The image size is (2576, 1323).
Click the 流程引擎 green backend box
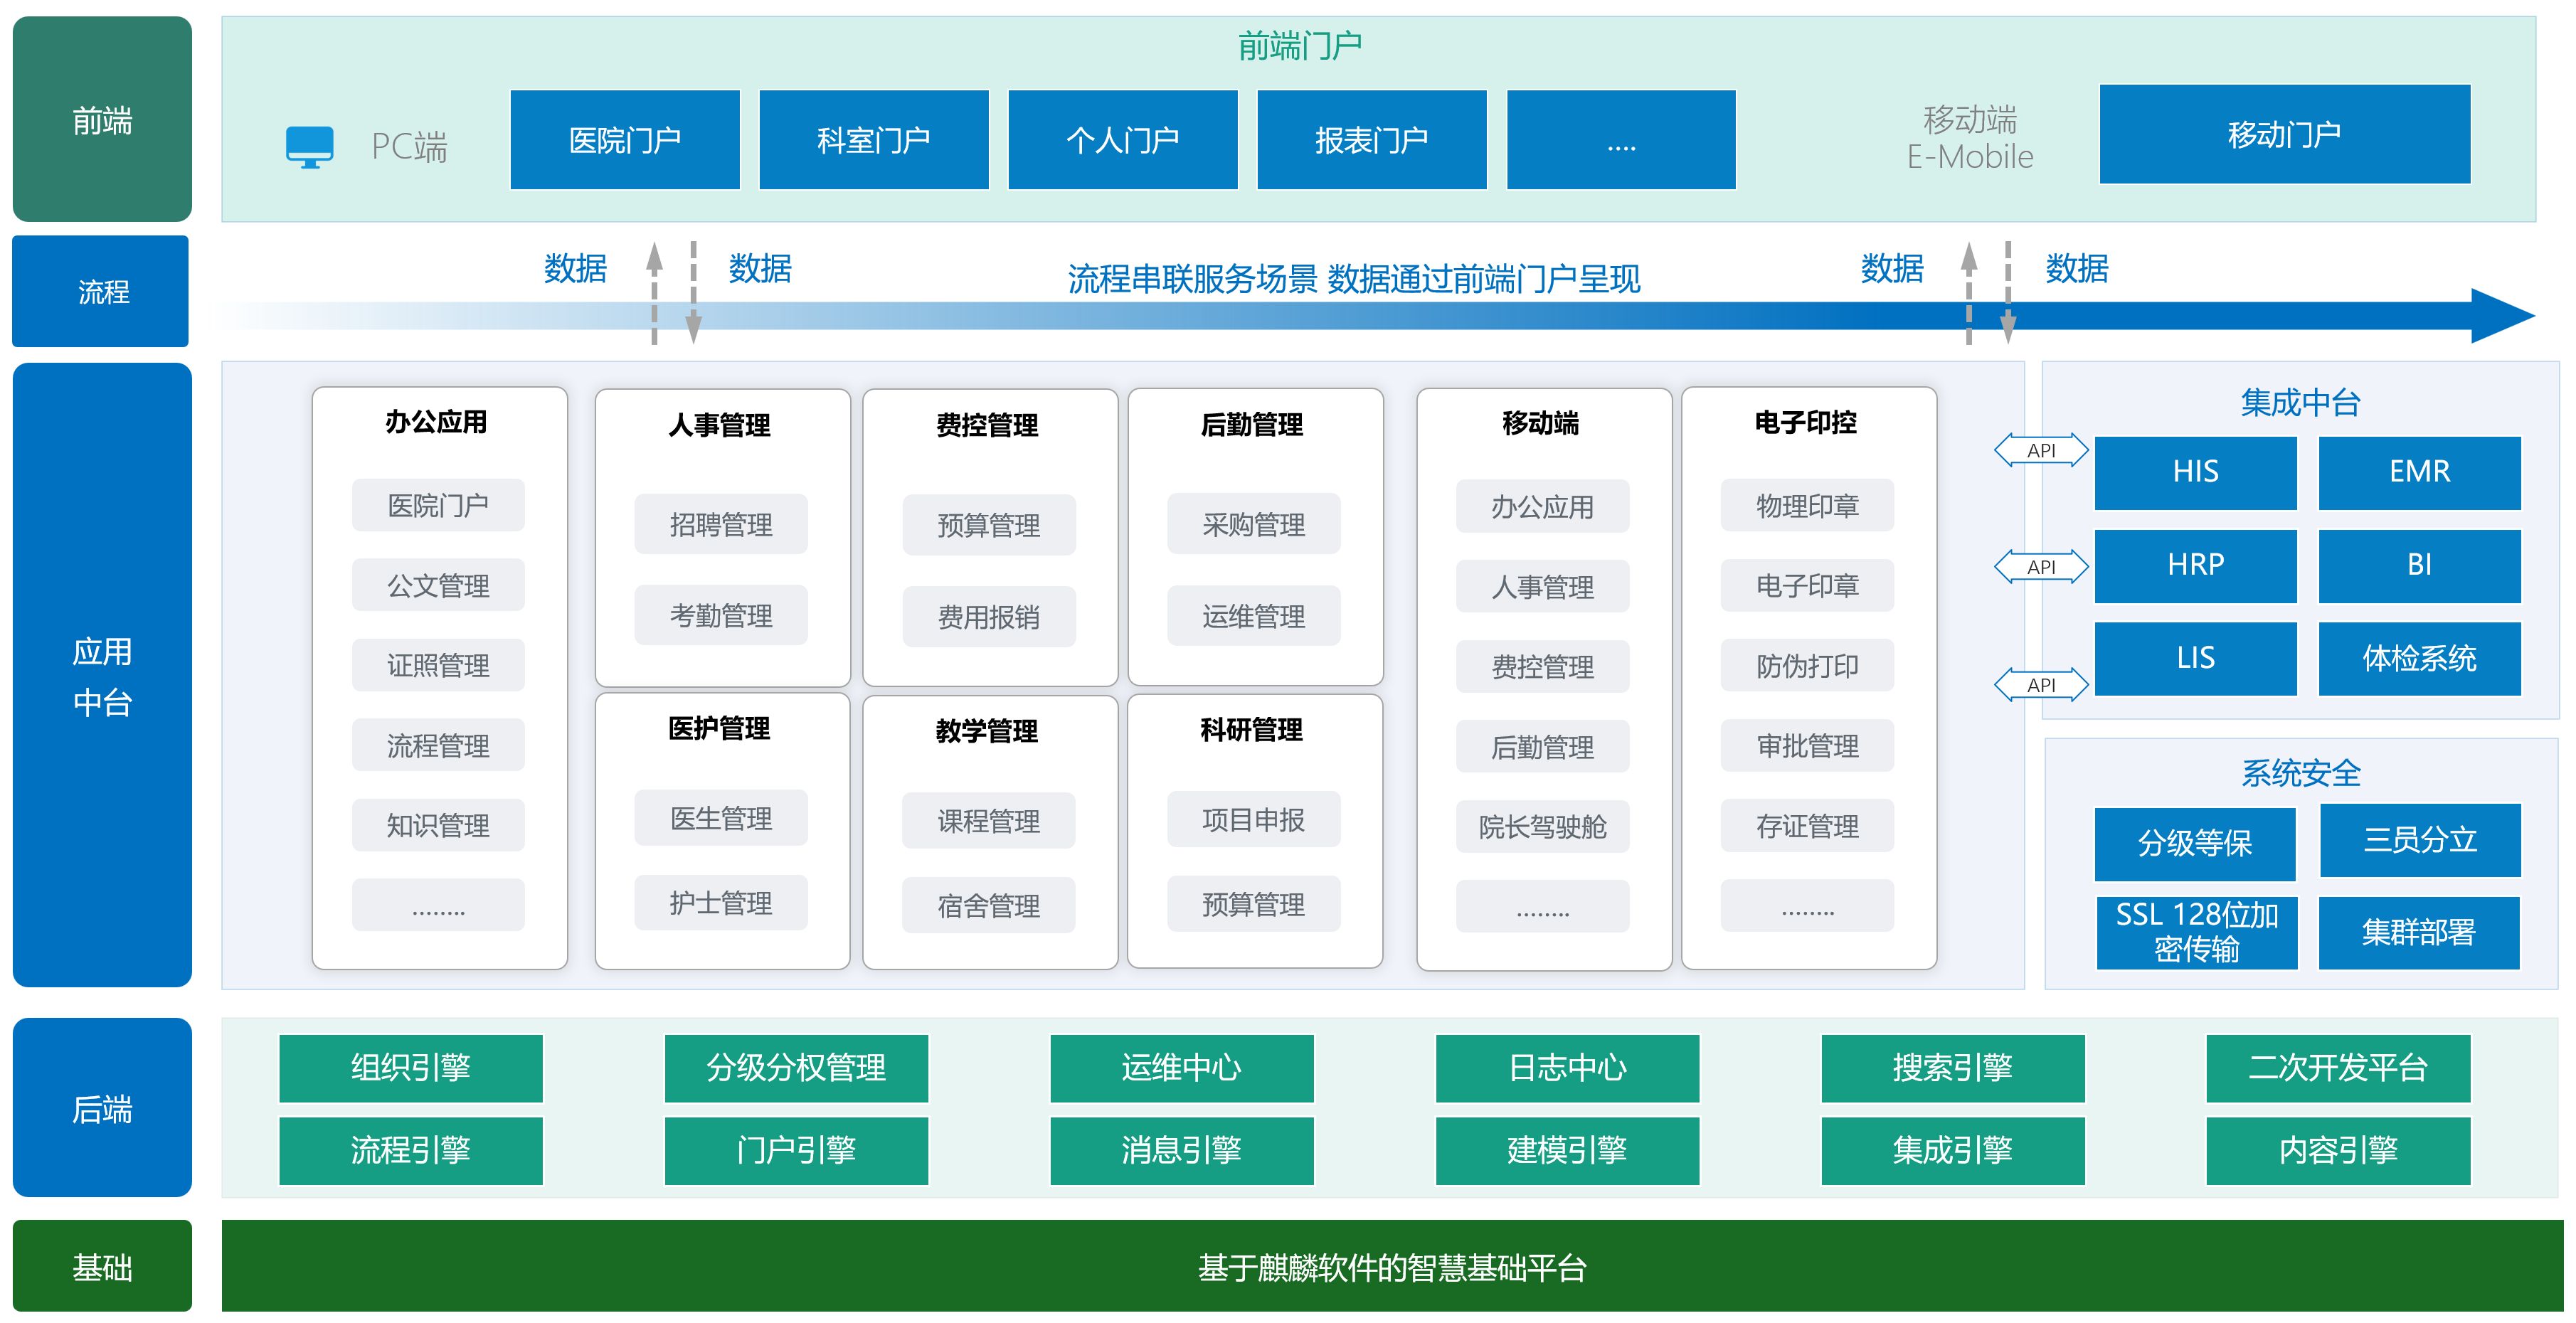click(410, 1150)
